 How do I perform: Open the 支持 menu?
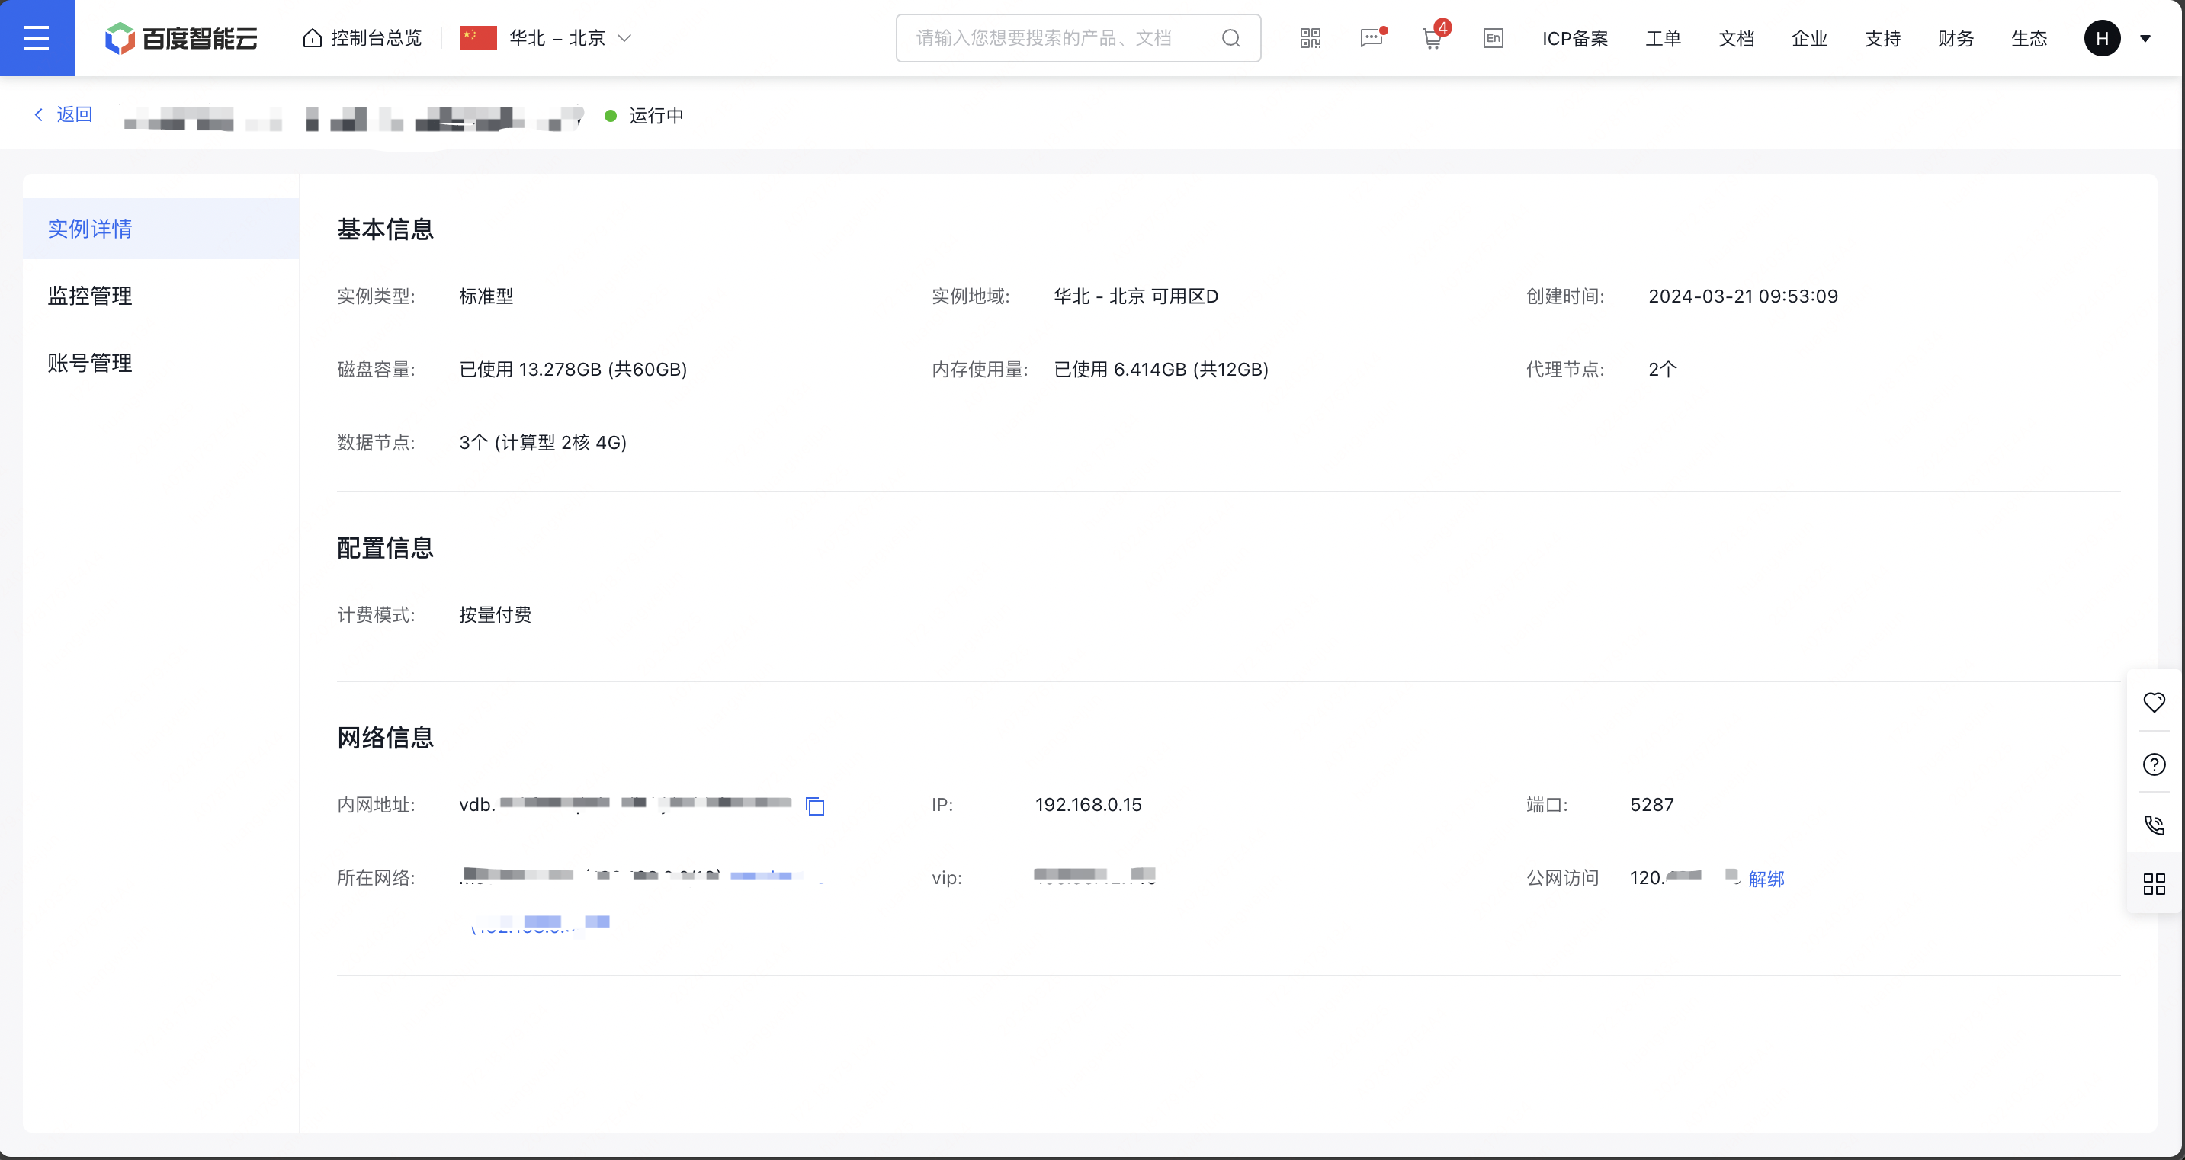[x=1883, y=38]
